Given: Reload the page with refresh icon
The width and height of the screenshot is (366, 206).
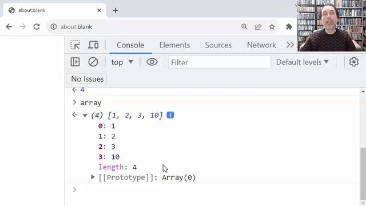Looking at the screenshot, I should [x=37, y=27].
